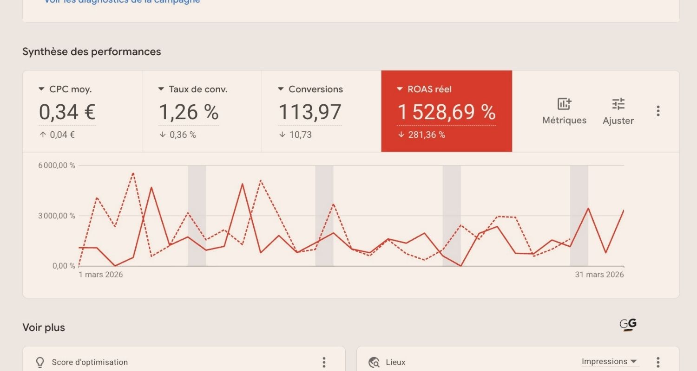Select the CPC moy. metric card
Viewport: 697px width, 371px height.
coord(82,111)
